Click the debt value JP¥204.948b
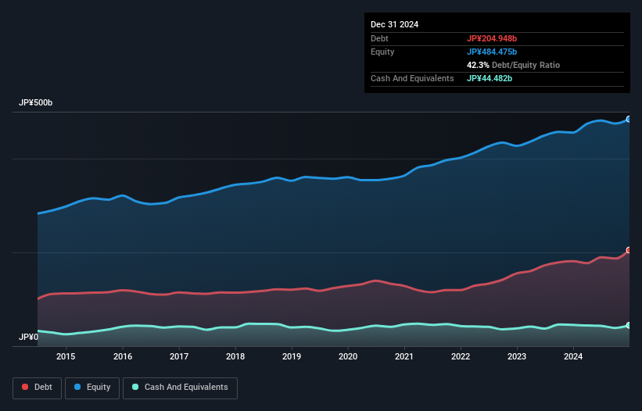Image resolution: width=642 pixels, height=411 pixels. point(492,38)
